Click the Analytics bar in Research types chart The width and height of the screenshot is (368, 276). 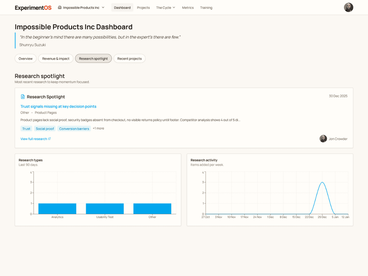(x=57, y=208)
